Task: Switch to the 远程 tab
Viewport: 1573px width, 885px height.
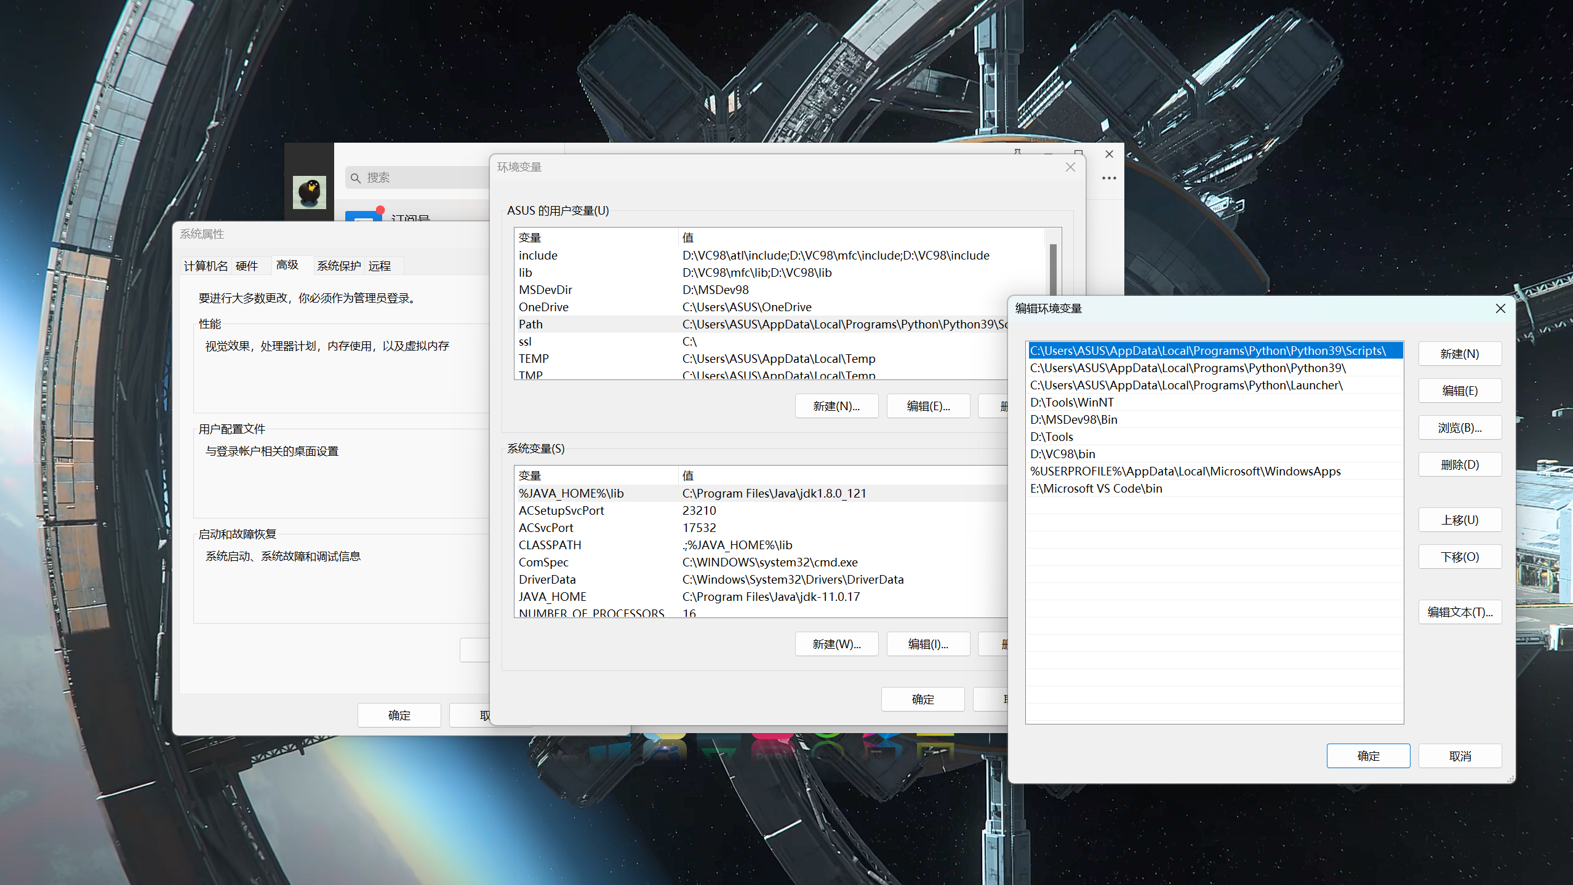Action: [380, 266]
